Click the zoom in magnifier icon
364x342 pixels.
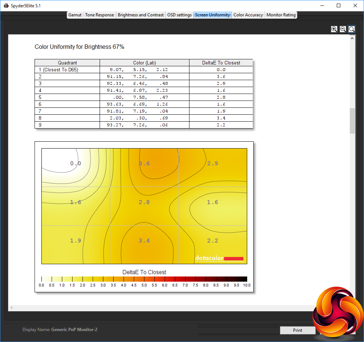point(334,29)
